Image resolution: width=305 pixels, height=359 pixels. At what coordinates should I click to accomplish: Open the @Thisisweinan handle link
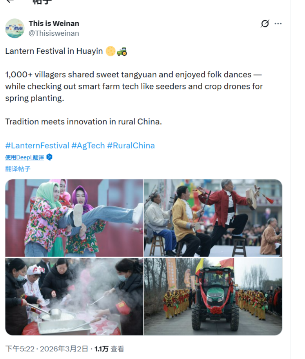[54, 33]
